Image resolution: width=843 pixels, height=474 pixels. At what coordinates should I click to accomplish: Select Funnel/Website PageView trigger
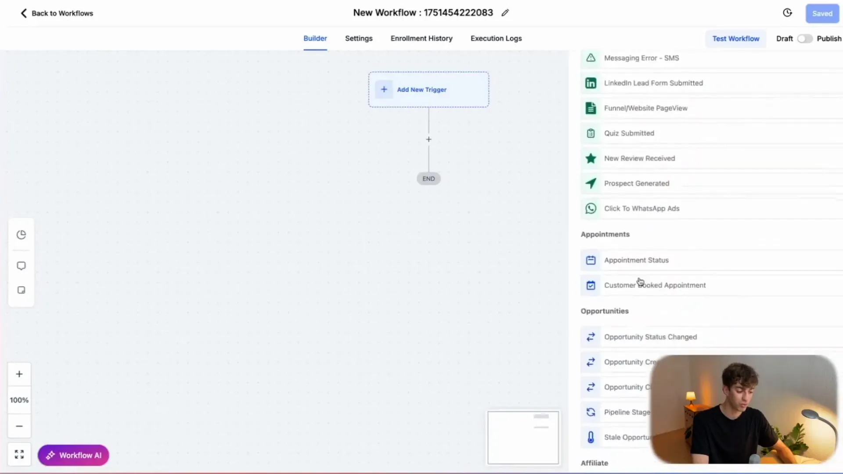[x=712, y=108]
